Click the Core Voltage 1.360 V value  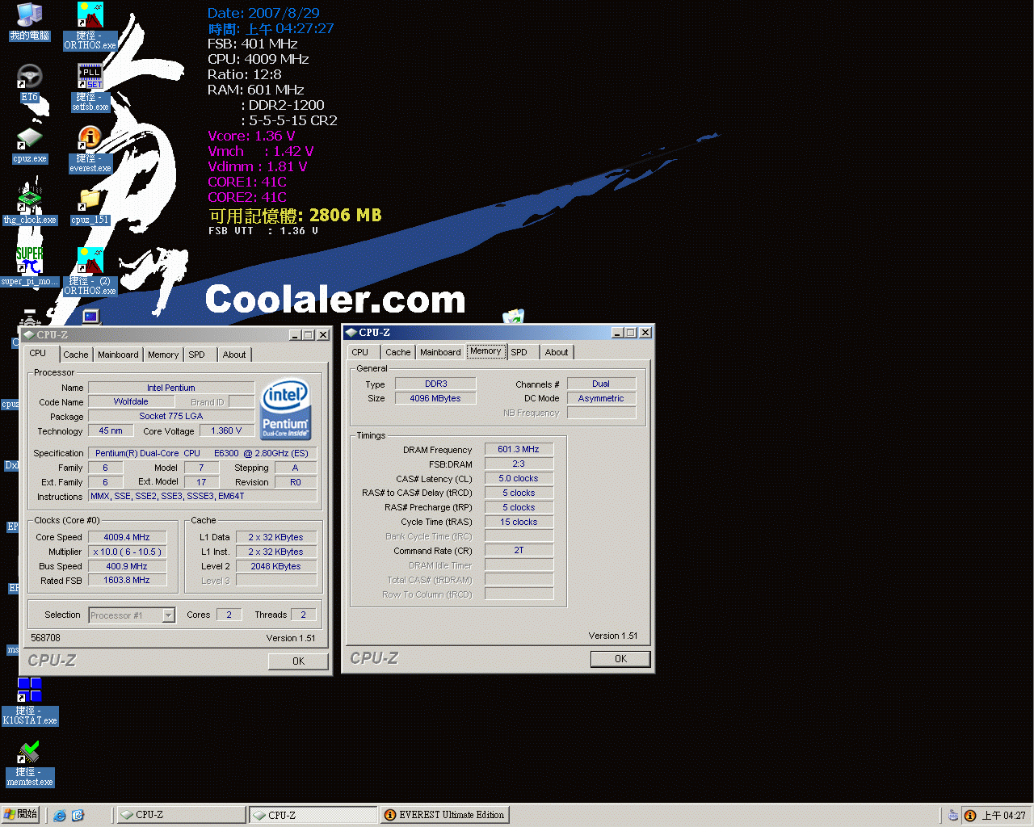pos(226,430)
